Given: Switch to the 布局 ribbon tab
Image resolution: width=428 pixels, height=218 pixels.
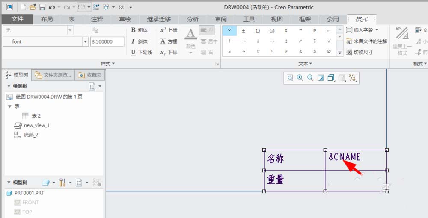Looking at the screenshot, I should [47, 19].
